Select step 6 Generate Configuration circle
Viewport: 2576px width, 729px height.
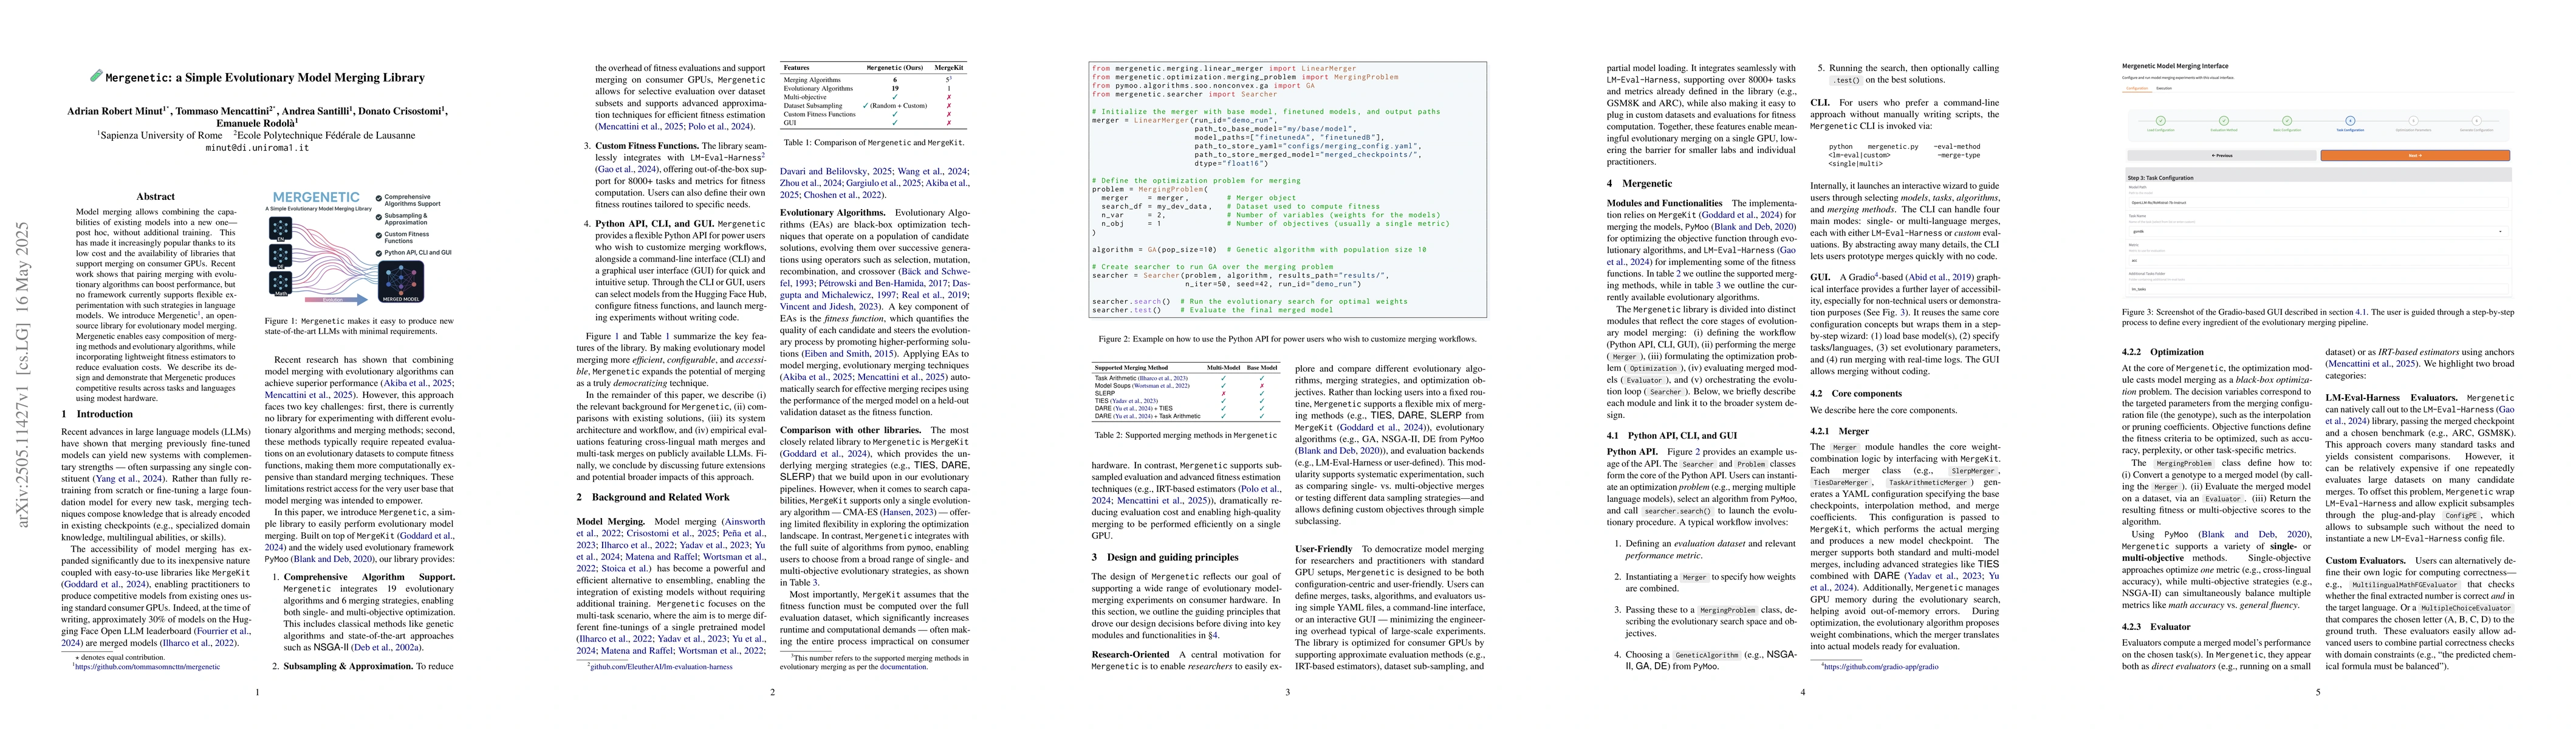tap(2477, 121)
